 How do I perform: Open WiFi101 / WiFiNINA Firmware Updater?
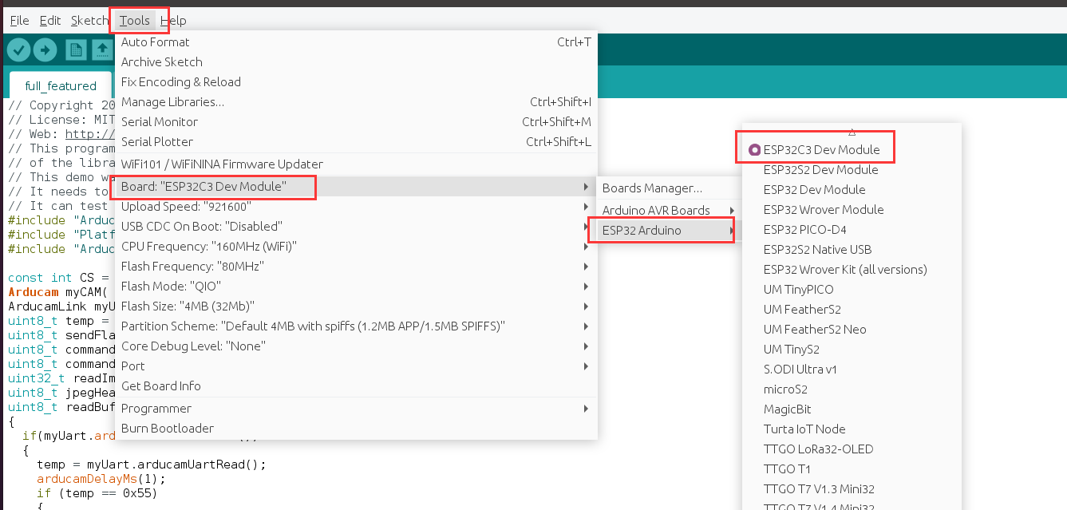(356, 164)
